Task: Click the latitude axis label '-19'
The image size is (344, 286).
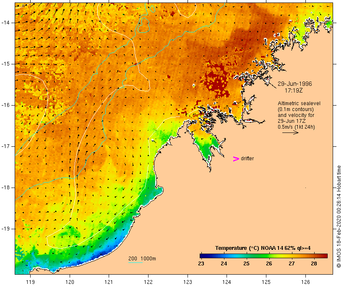Action: 5,229
